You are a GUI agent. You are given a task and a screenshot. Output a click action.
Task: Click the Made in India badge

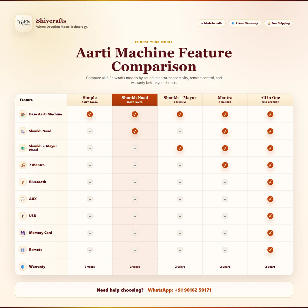[211, 23]
